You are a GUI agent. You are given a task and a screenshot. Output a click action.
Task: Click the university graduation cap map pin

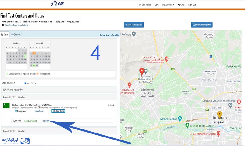click(146, 71)
